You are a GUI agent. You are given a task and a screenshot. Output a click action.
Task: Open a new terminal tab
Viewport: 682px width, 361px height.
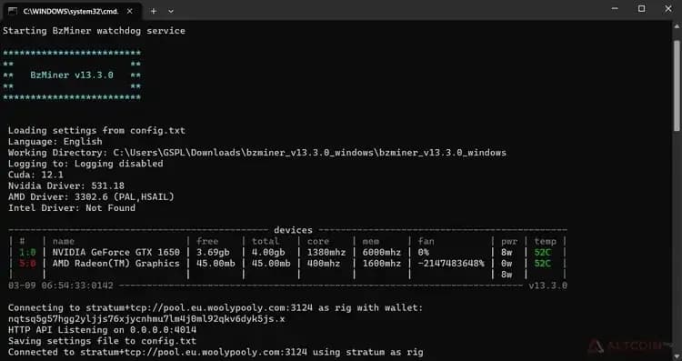[x=153, y=11]
